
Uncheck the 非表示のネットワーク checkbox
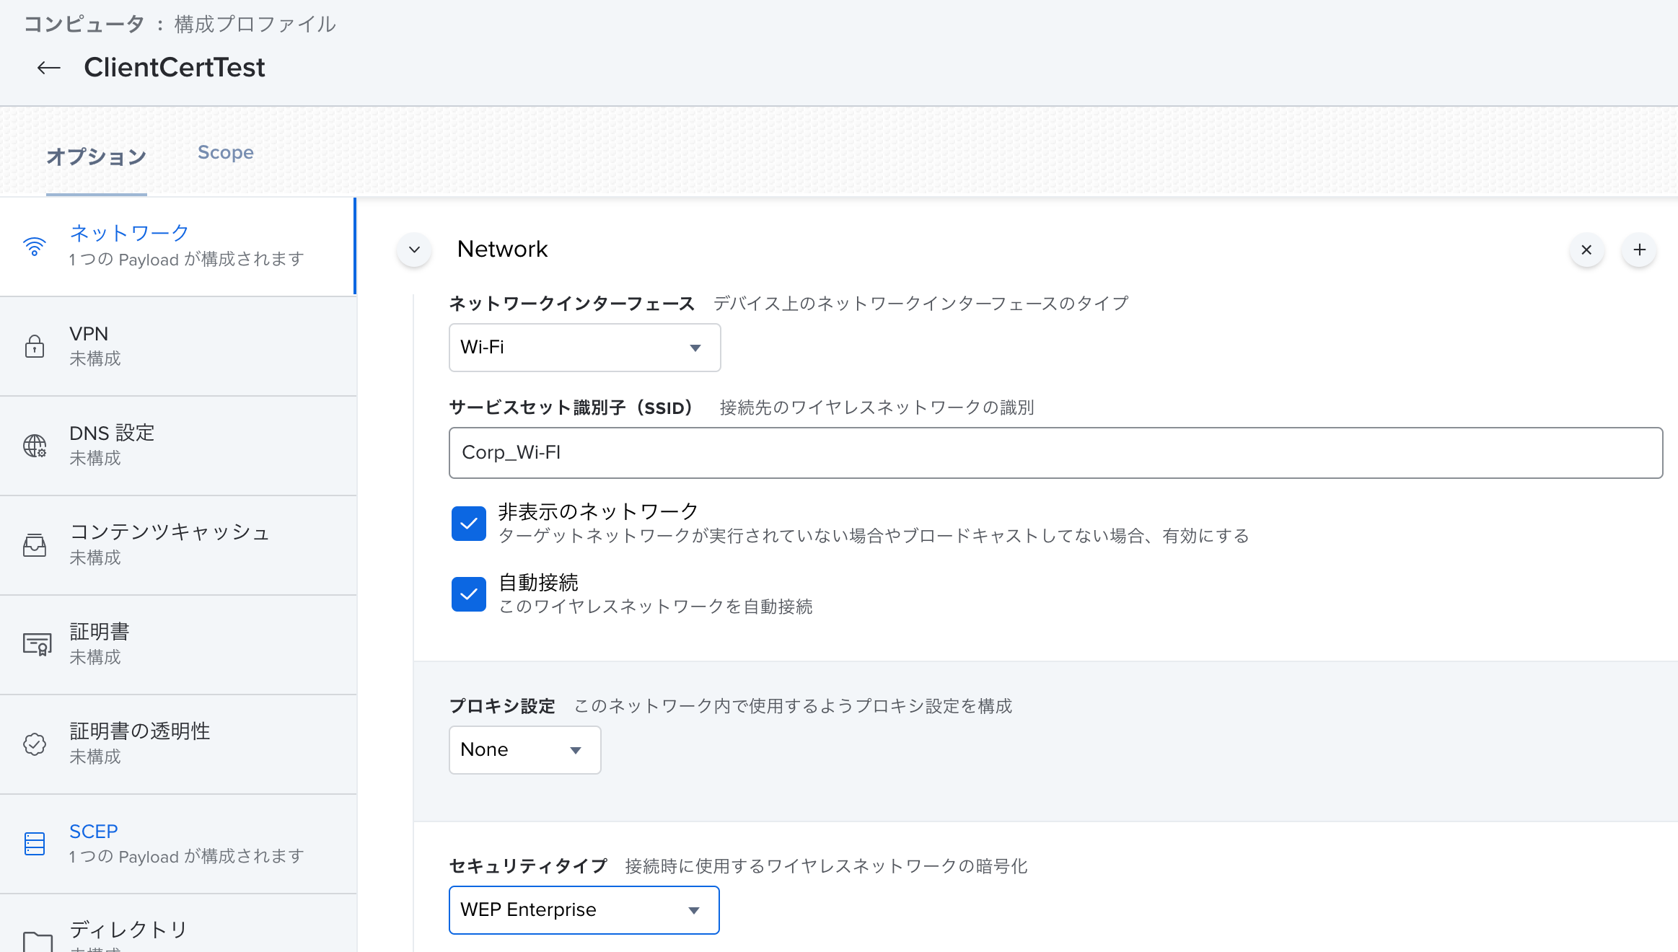(x=469, y=524)
